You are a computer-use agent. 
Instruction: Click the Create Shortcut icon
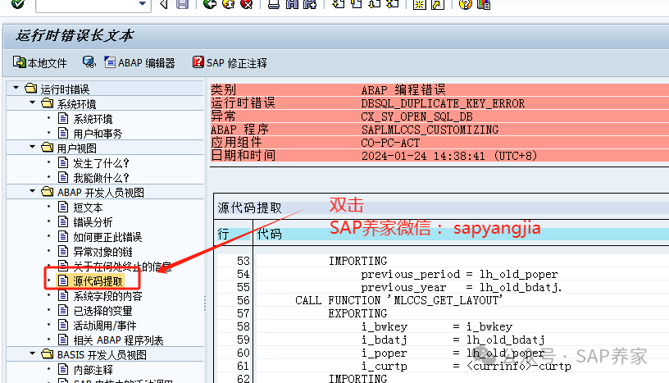coord(438,4)
